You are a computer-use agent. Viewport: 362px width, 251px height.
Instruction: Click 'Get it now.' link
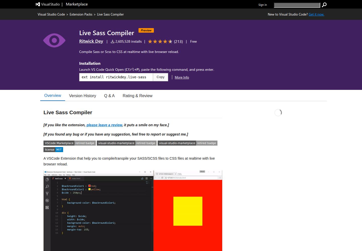(x=316, y=14)
